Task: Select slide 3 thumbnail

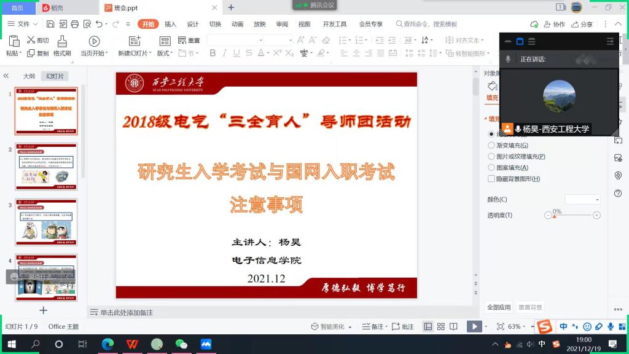Action: pyautogui.click(x=46, y=222)
